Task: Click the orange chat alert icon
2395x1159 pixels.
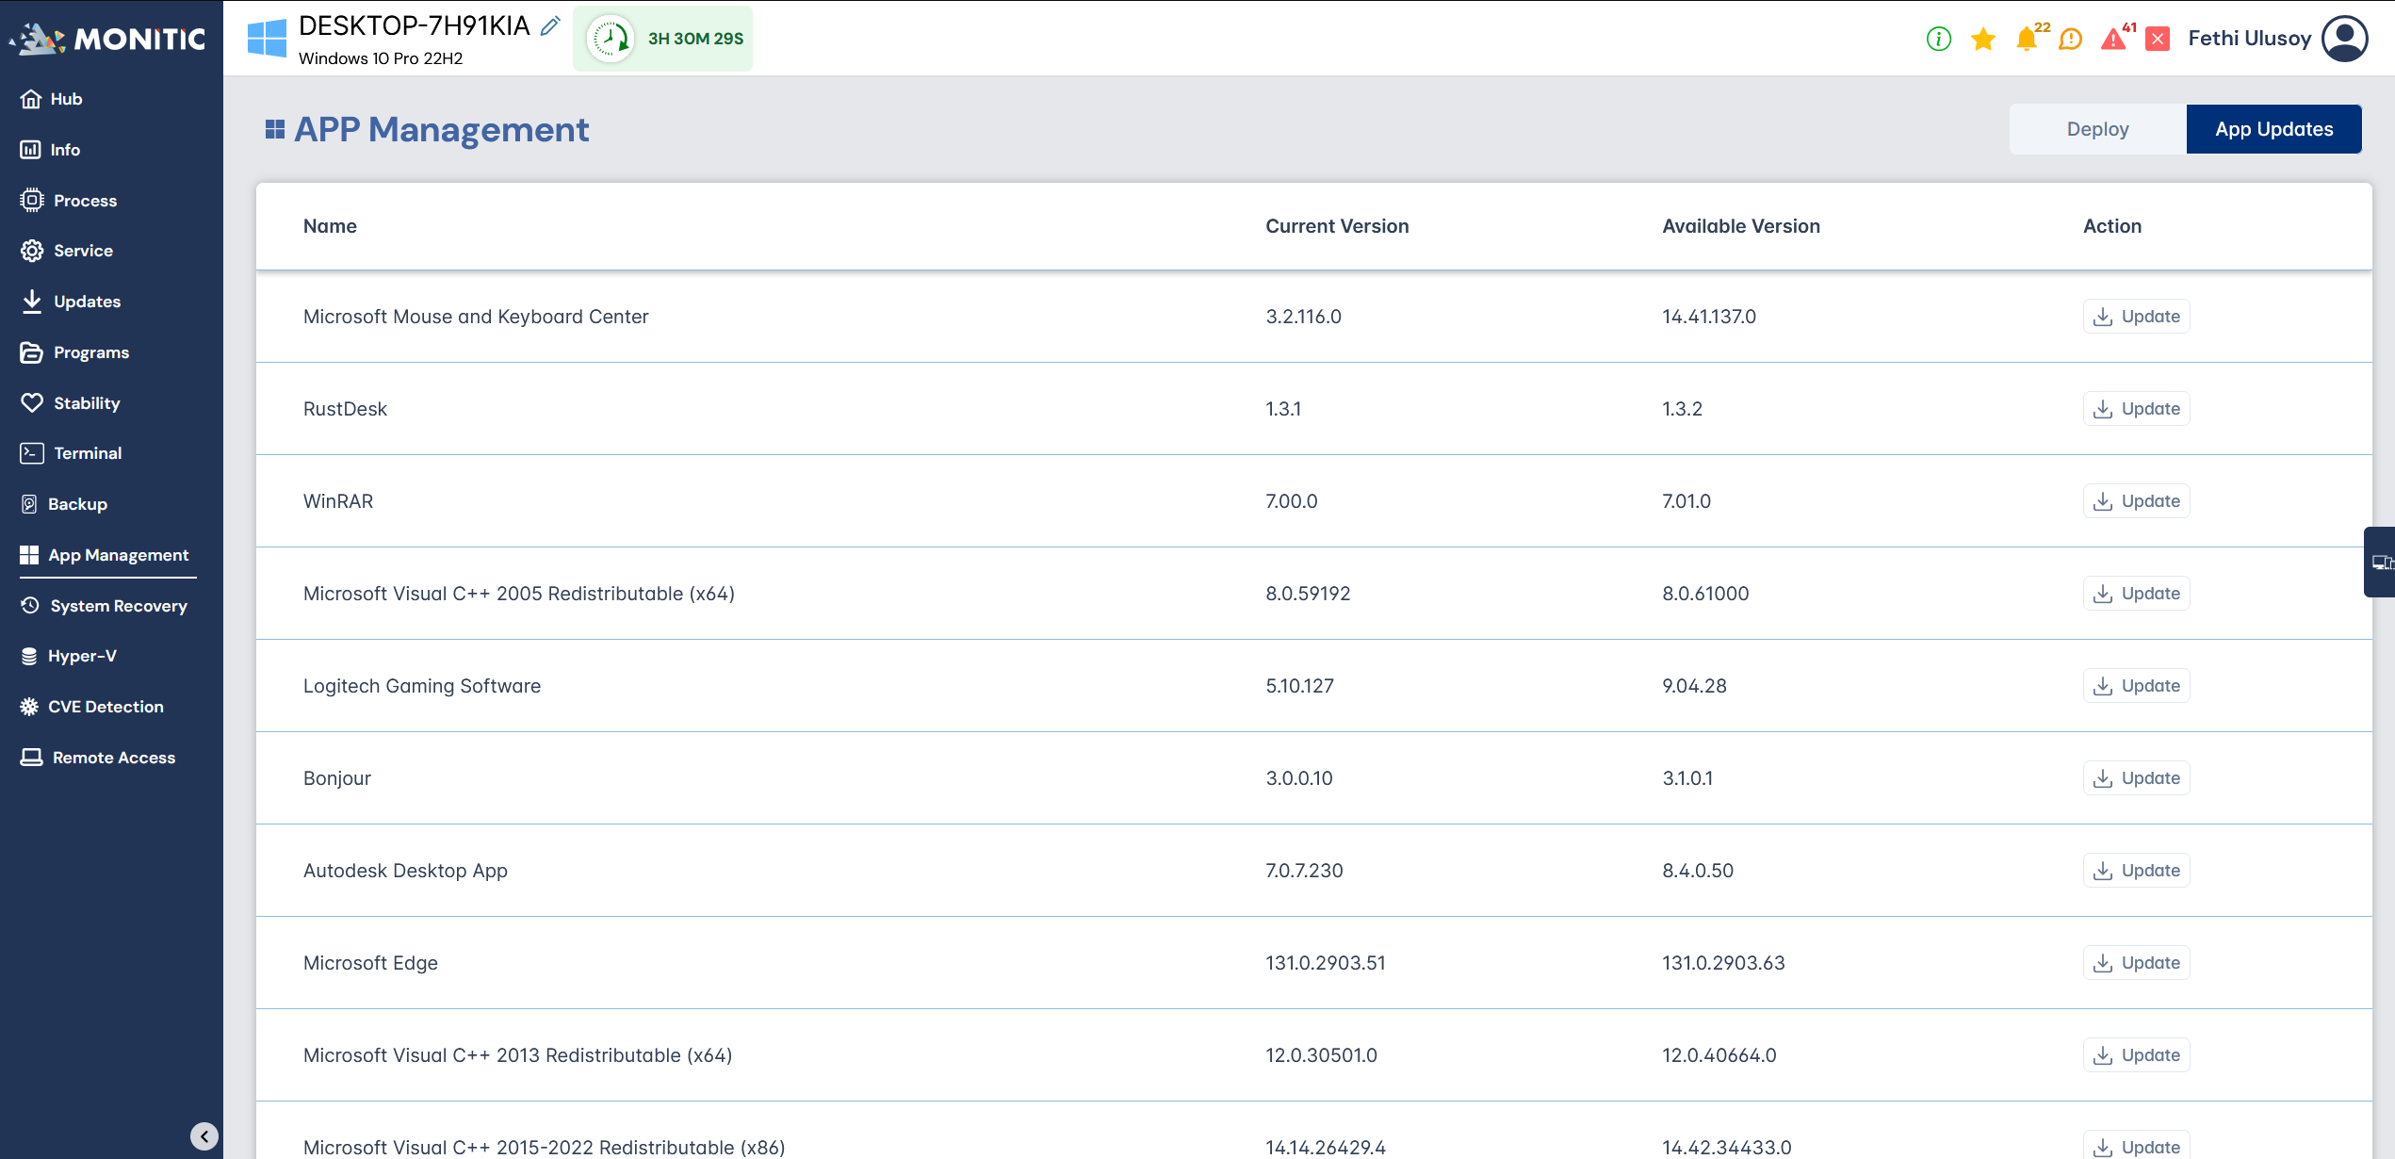Action: (x=2070, y=39)
